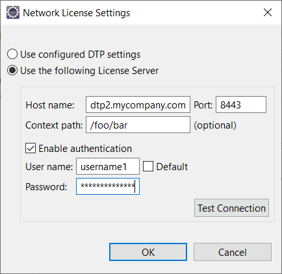Click the Test Connection button
Viewport: 282px width, 274px height.
[231, 208]
